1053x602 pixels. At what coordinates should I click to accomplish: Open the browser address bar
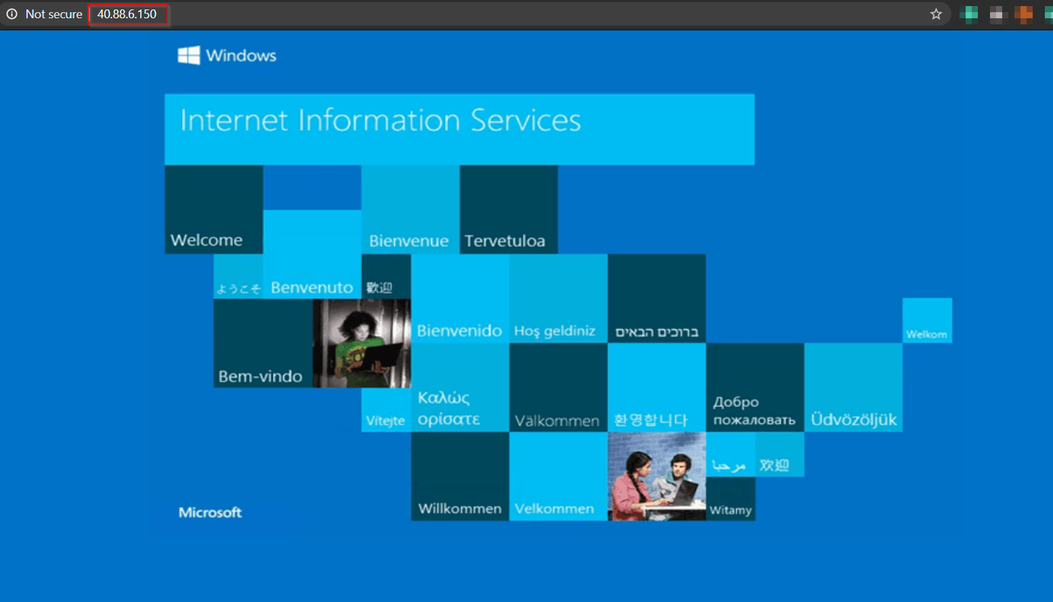271,14
